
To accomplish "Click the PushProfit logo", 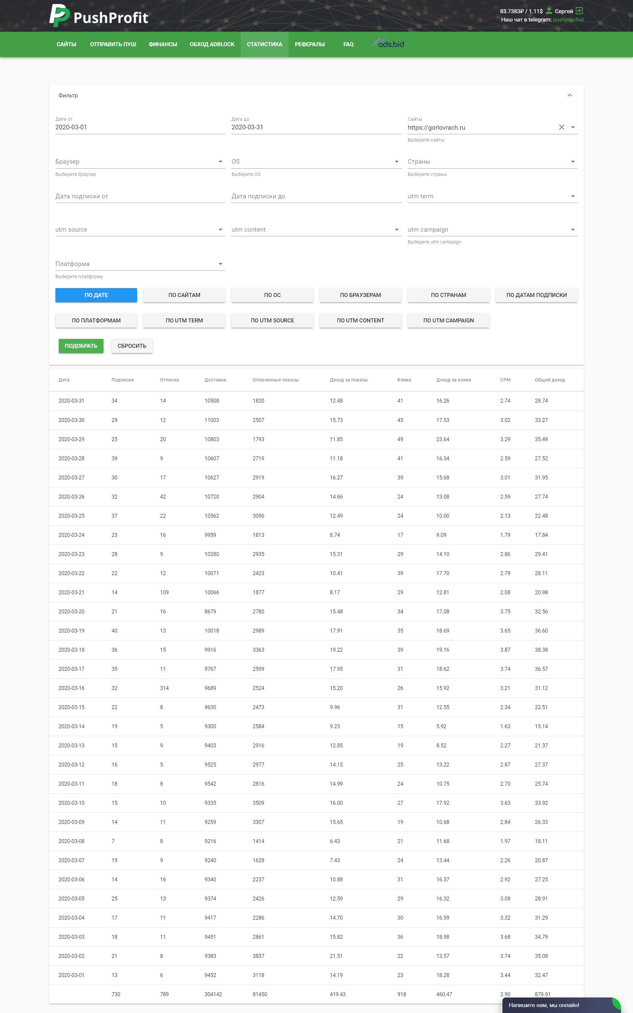I will (99, 16).
